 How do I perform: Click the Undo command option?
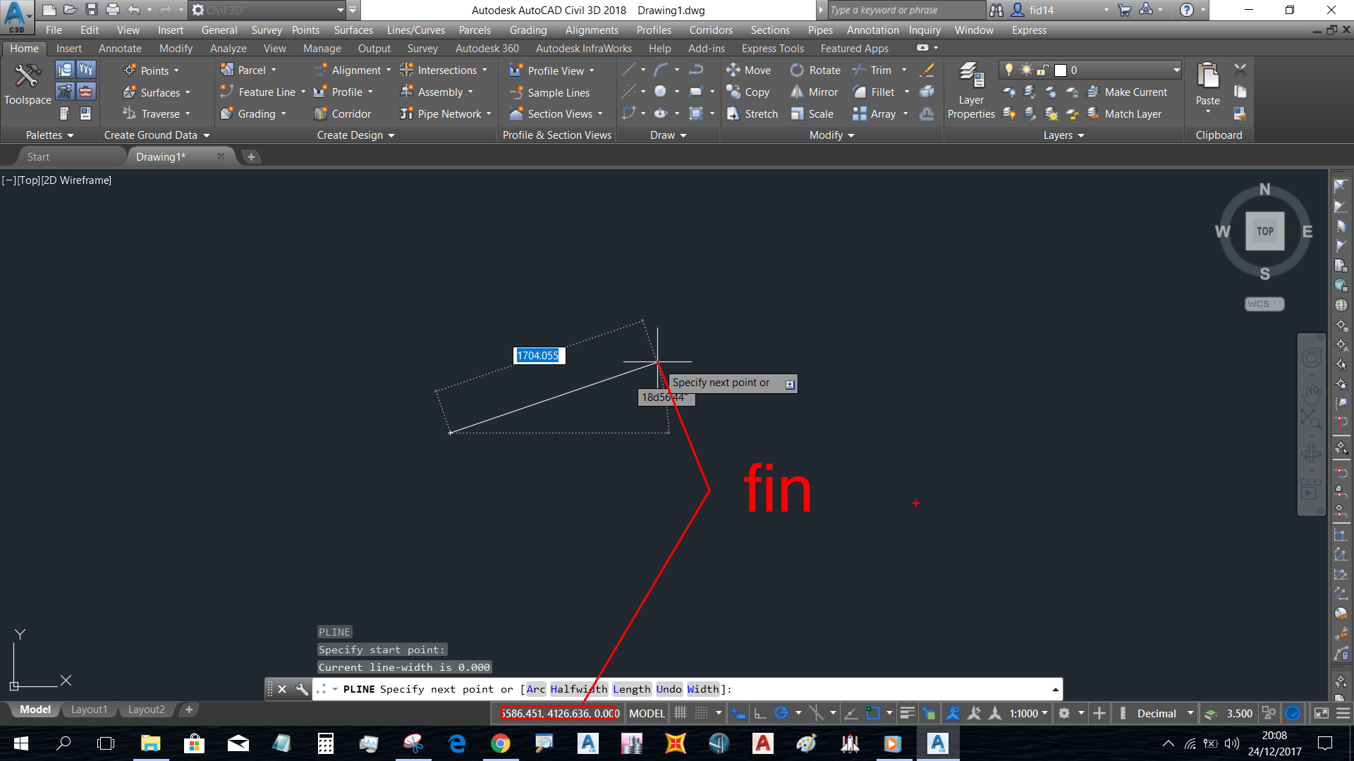click(669, 689)
